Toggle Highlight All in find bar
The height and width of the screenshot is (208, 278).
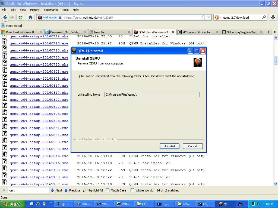93,190
